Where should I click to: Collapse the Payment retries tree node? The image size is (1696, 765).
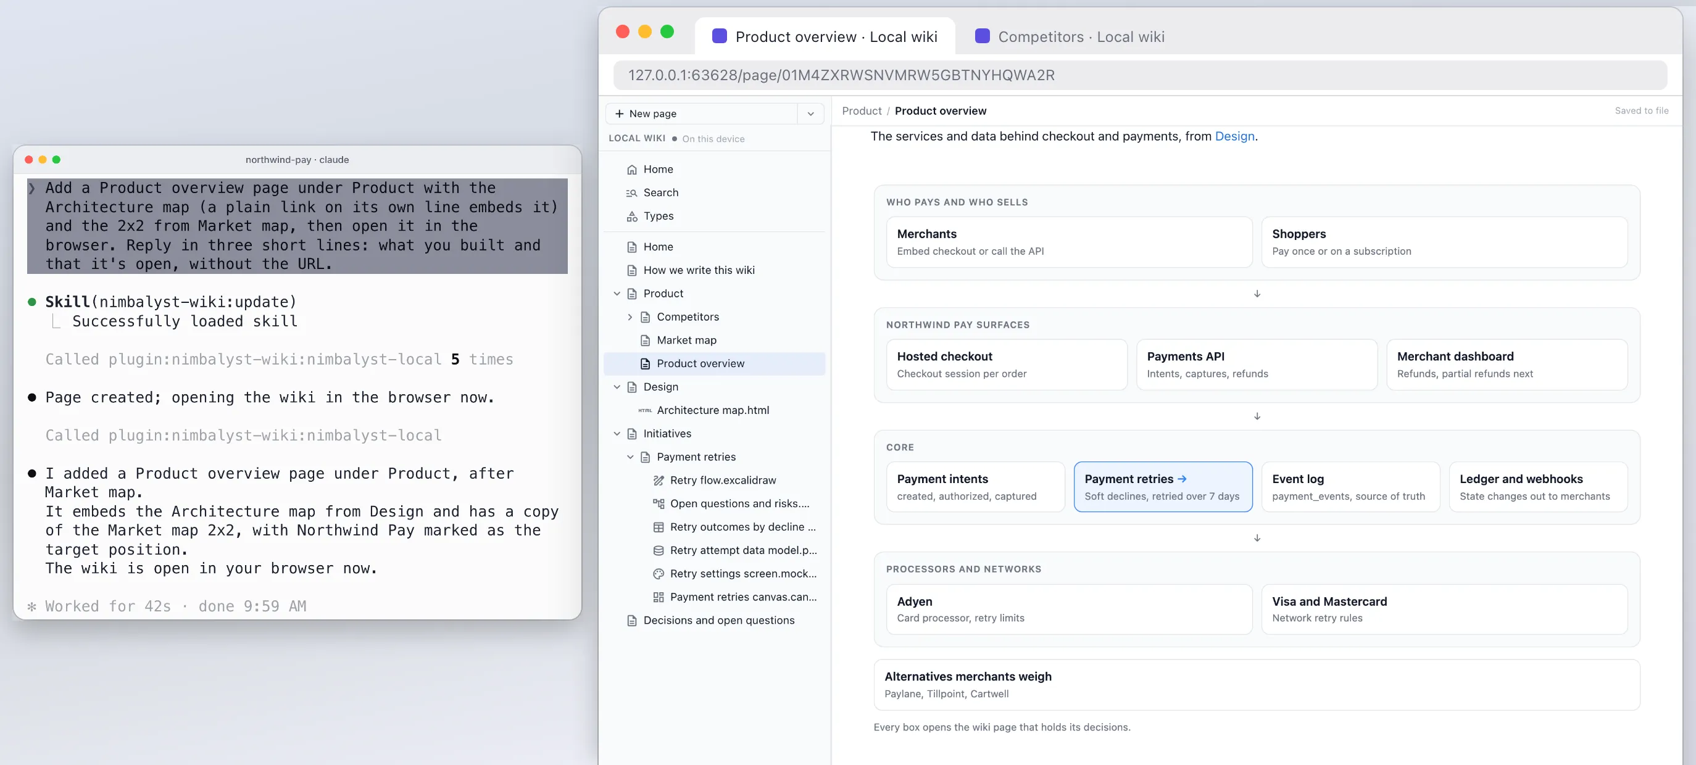pos(630,457)
